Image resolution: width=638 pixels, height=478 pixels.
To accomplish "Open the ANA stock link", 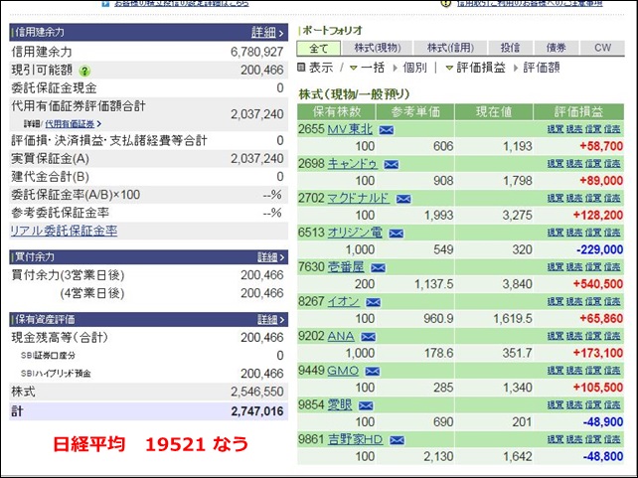I will click(341, 336).
